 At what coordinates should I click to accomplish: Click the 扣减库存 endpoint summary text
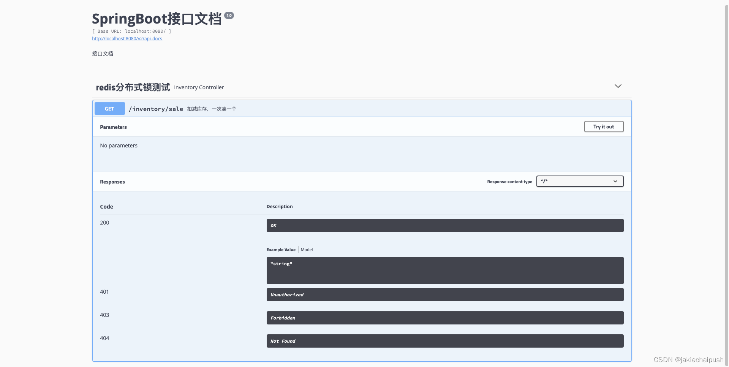coord(212,109)
